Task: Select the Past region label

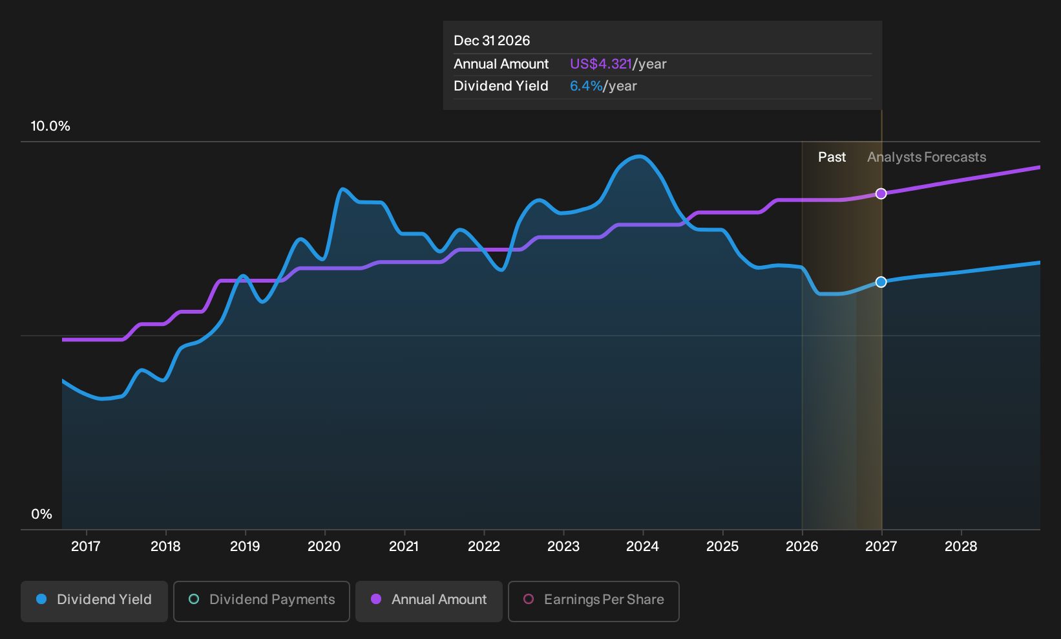Action: coord(832,157)
